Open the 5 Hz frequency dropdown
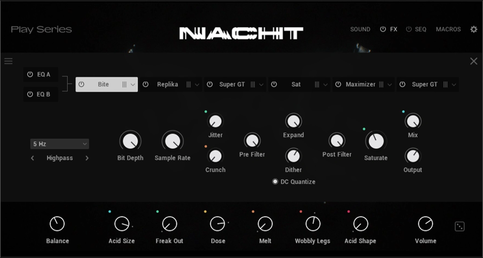 coord(59,144)
